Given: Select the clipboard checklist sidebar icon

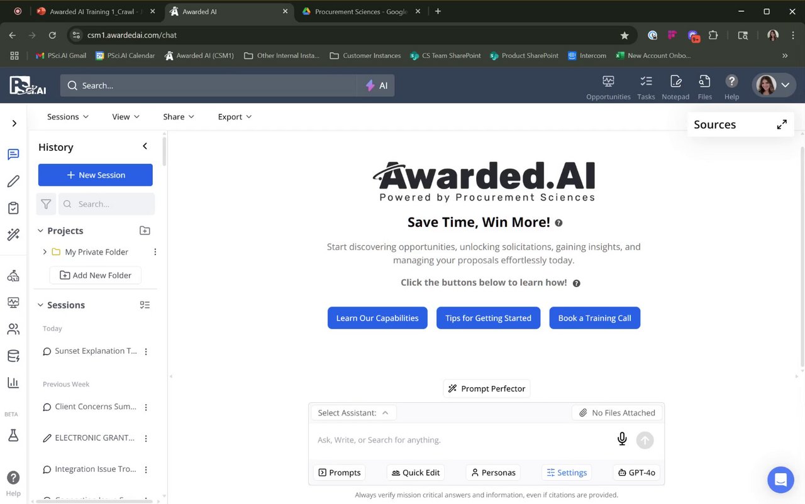Looking at the screenshot, I should click(x=13, y=208).
